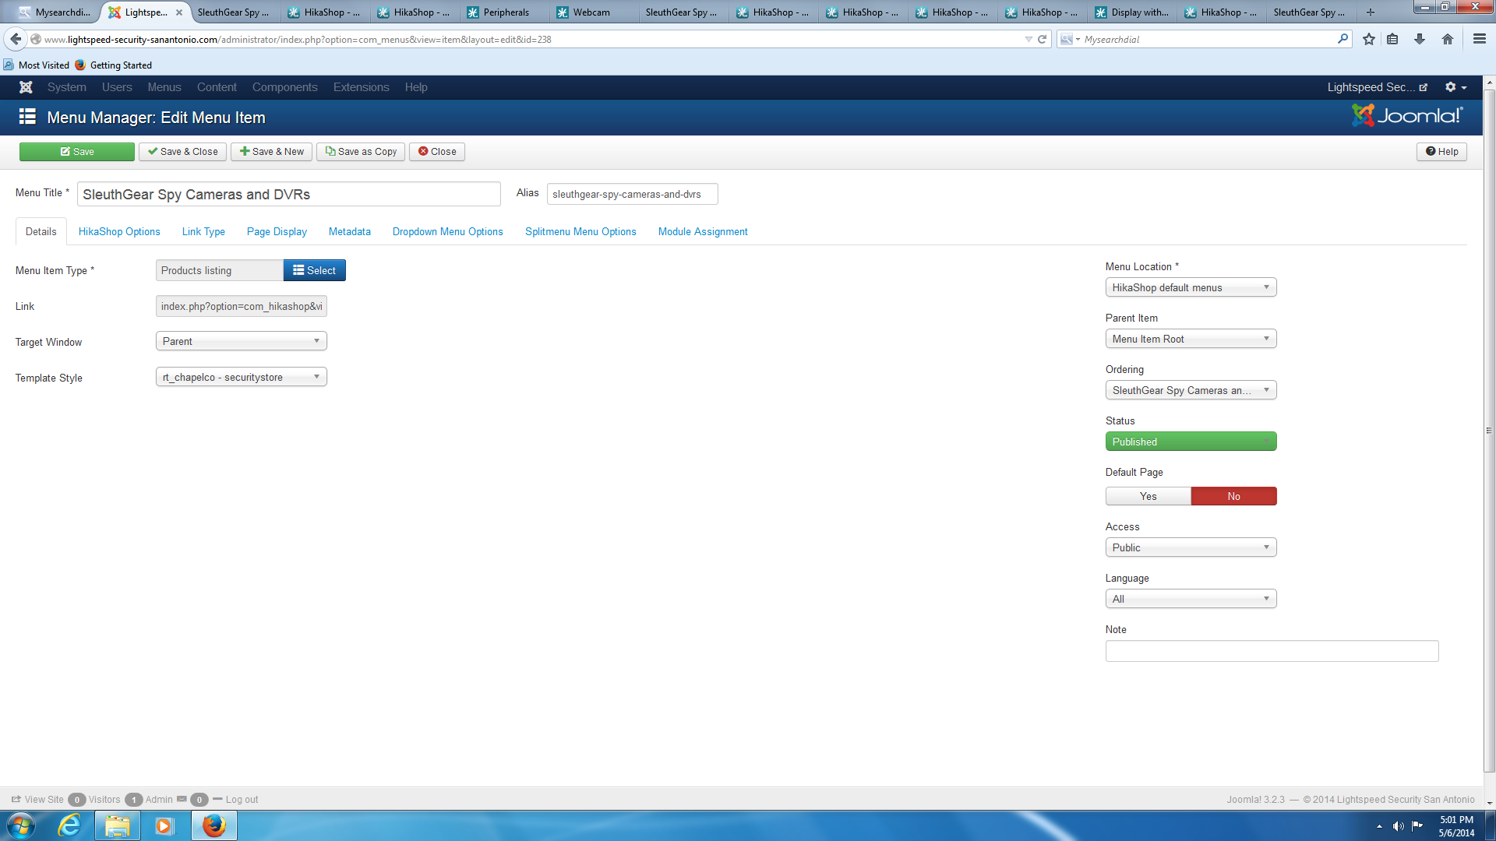
Task: Set Default Page to No
Action: (1233, 496)
